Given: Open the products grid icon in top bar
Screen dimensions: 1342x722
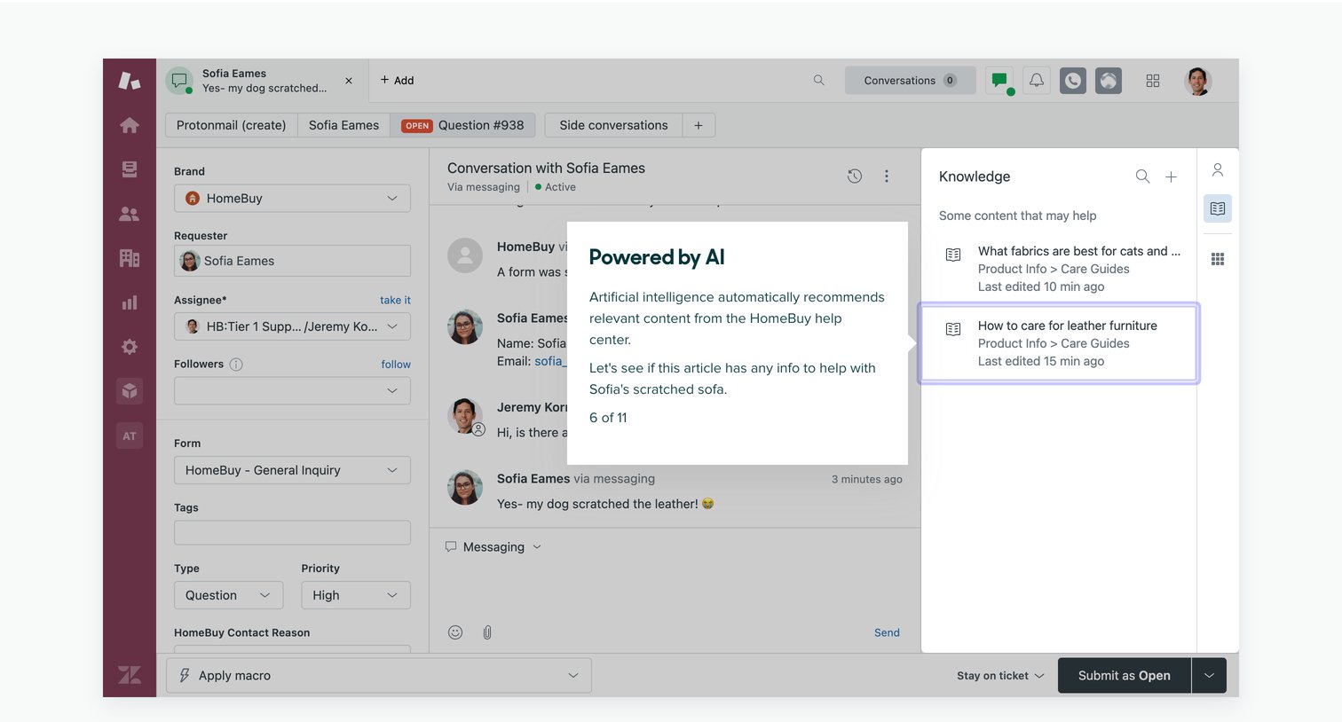Looking at the screenshot, I should [1153, 81].
